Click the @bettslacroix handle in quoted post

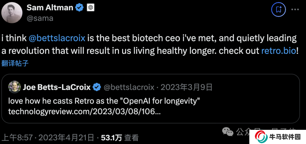(x=129, y=87)
